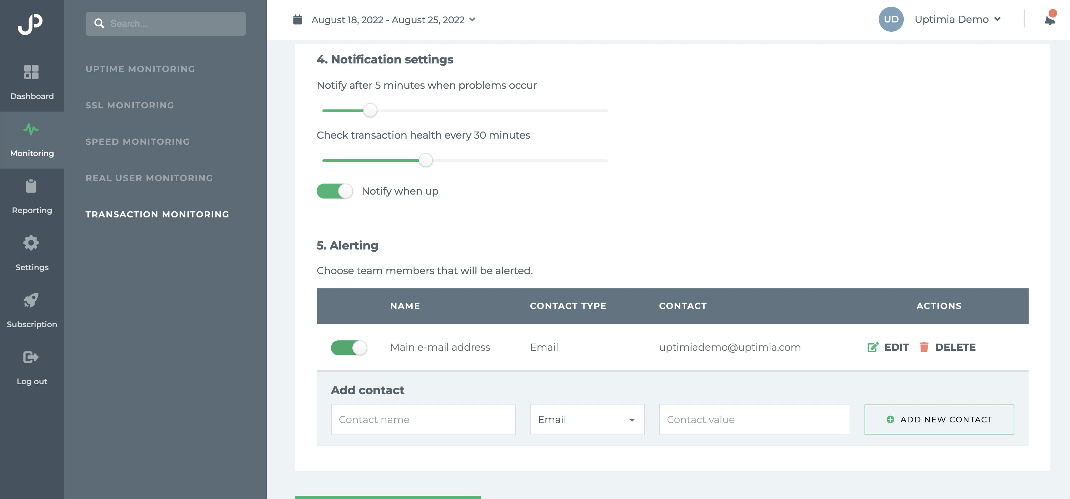This screenshot has width=1070, height=499.
Task: Open the Reporting clipboard icon
Action: (x=31, y=186)
